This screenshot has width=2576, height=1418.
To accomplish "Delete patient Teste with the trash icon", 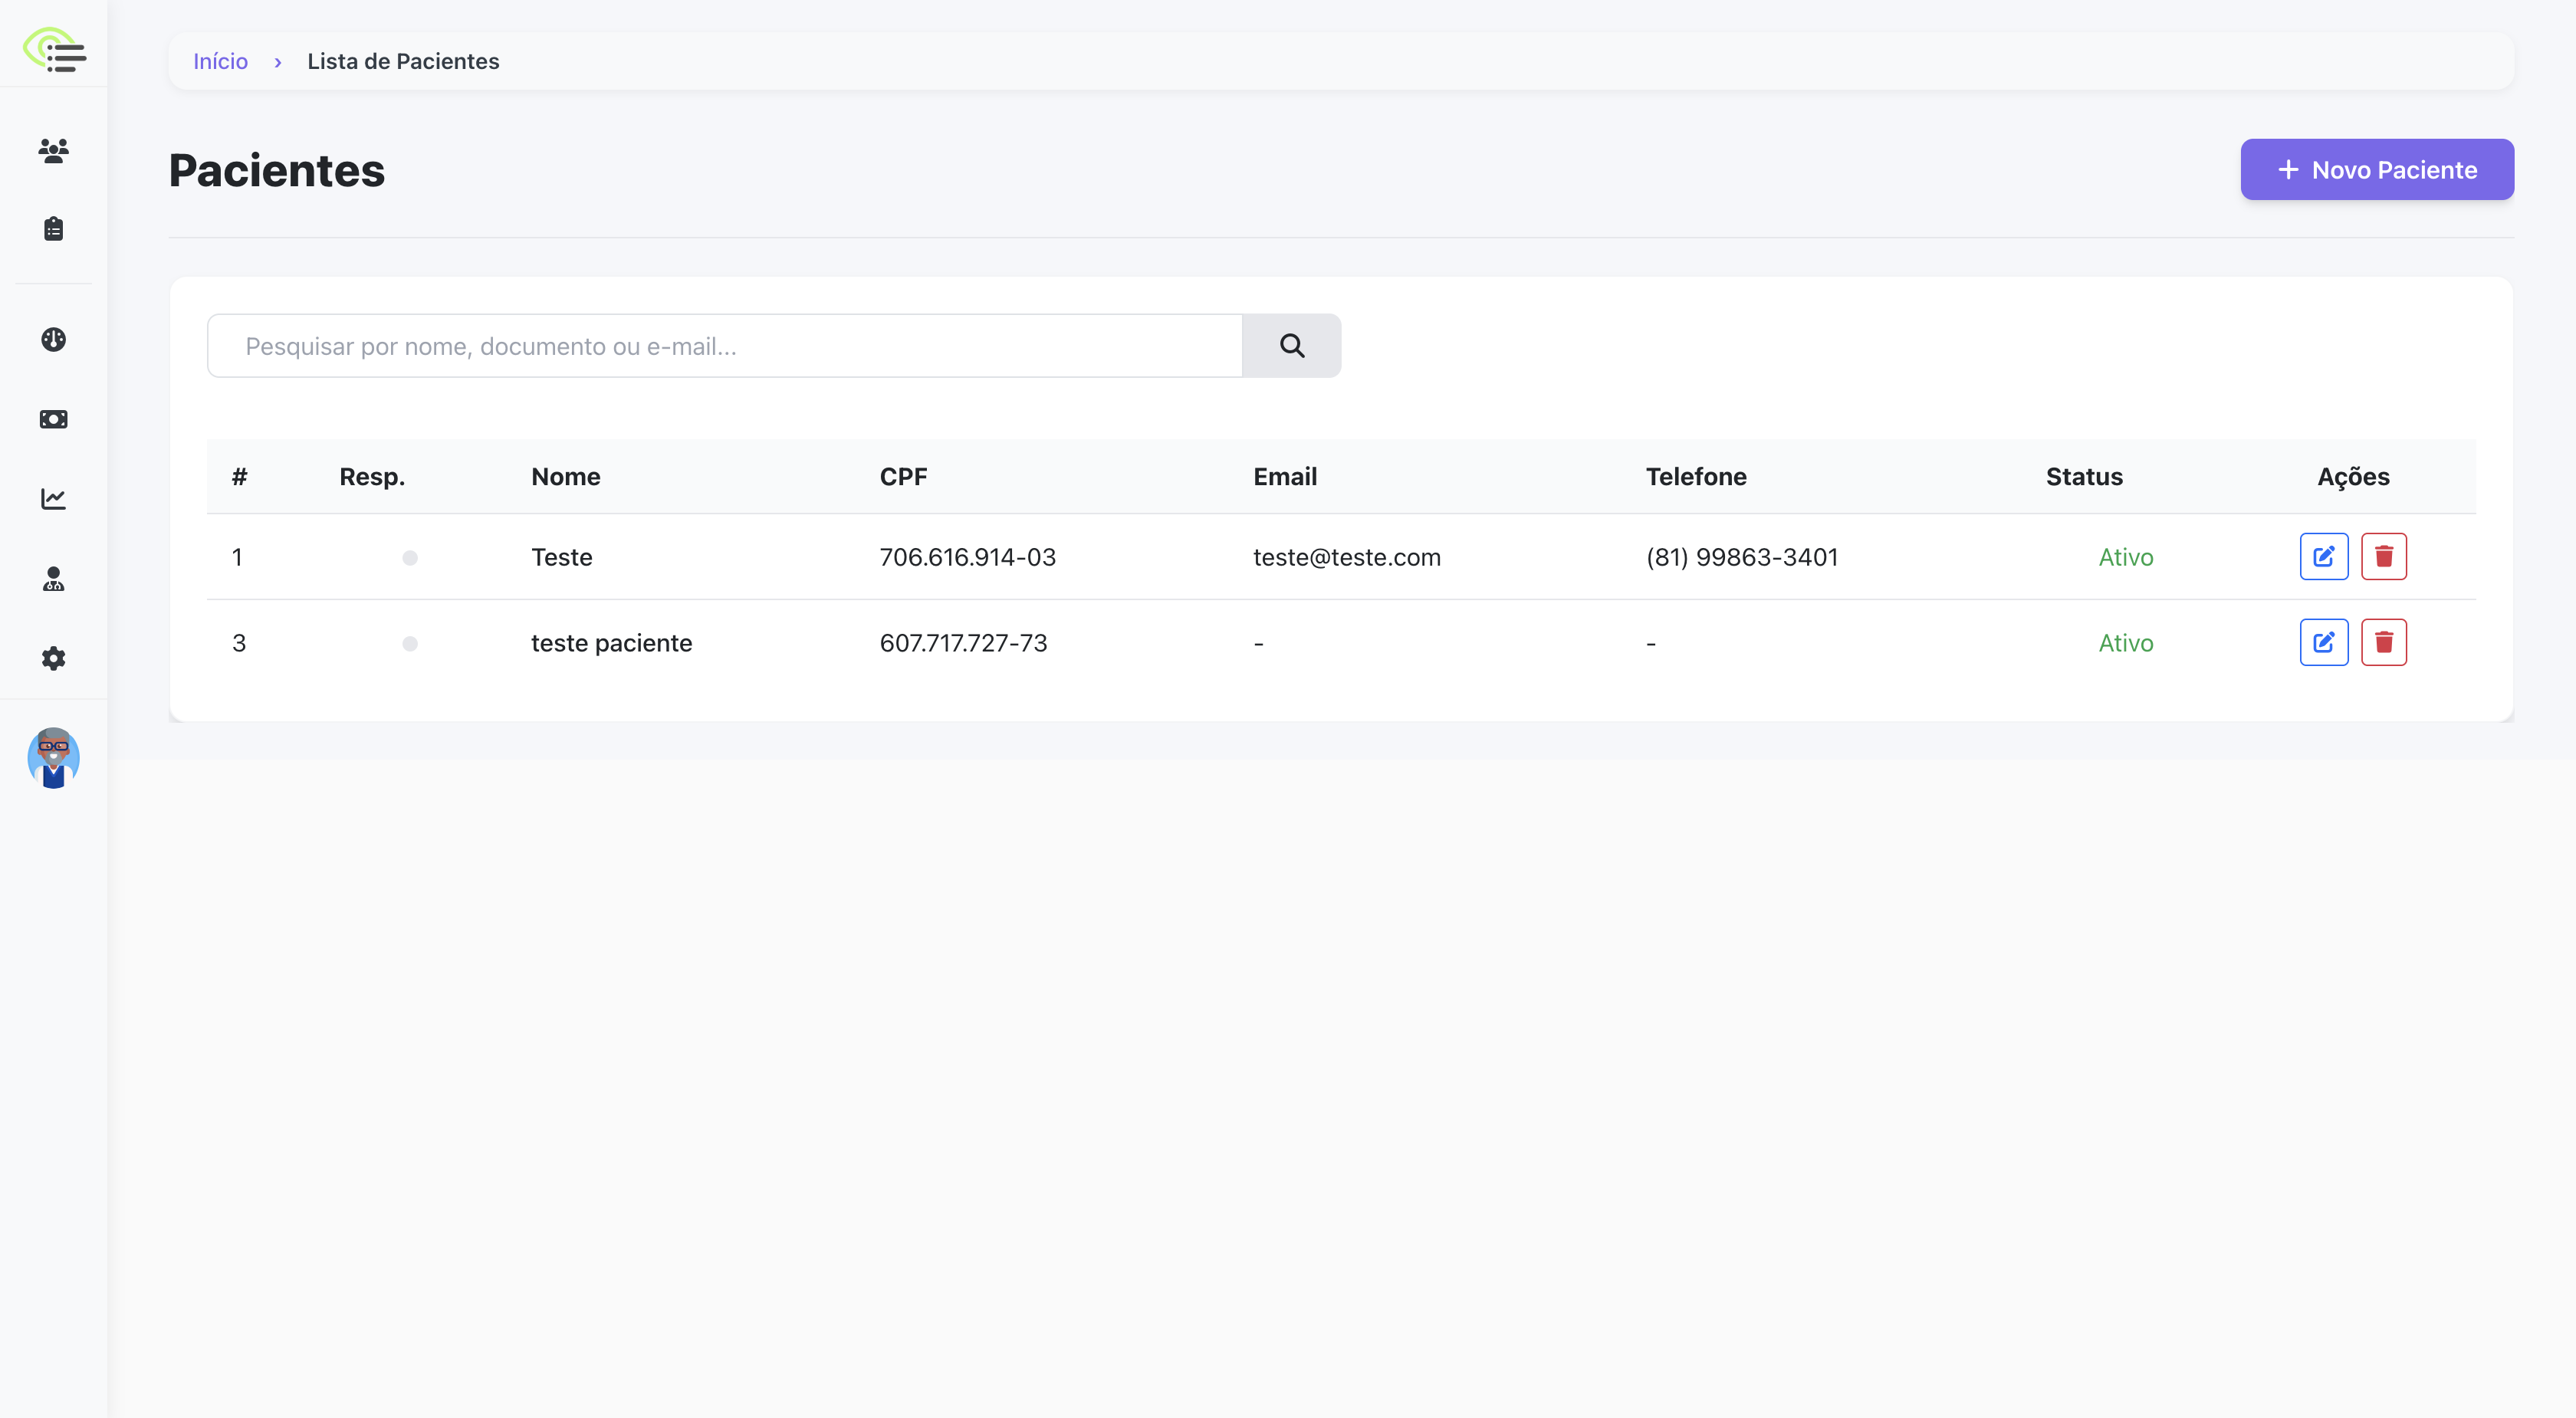I will 2383,557.
